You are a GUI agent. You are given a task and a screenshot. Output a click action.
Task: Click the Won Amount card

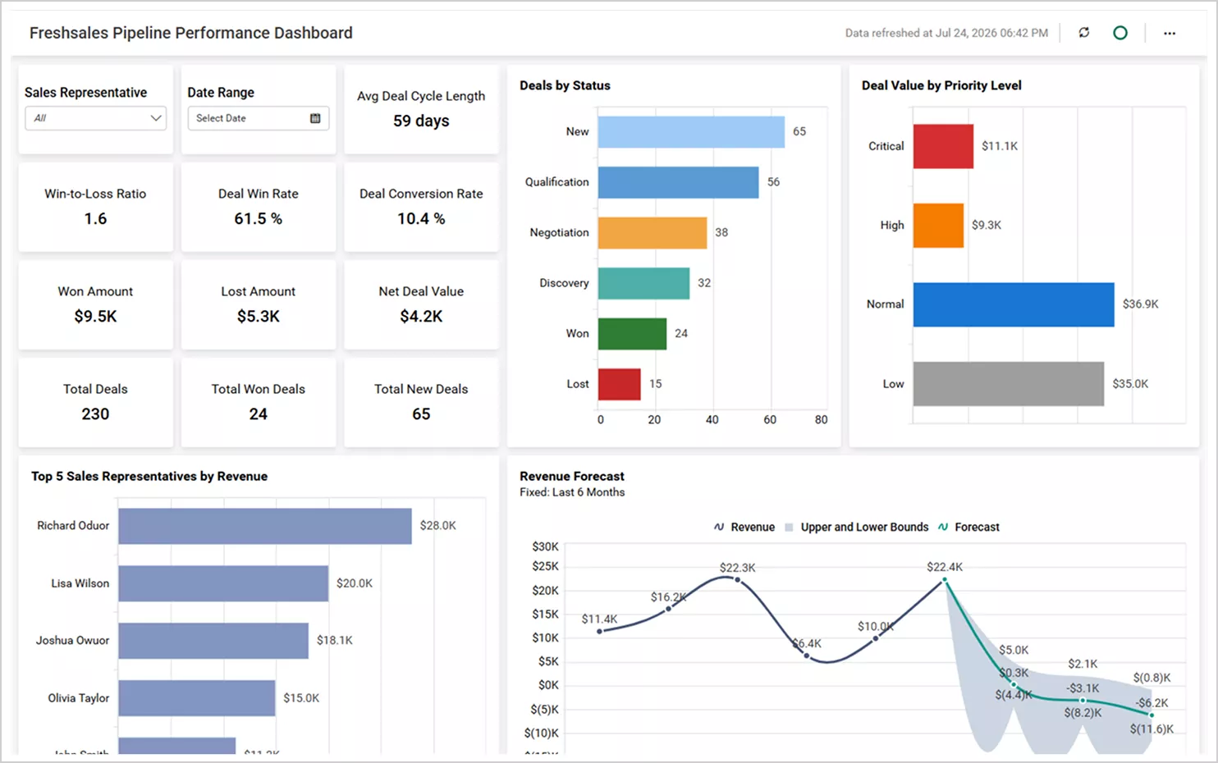[x=95, y=304]
